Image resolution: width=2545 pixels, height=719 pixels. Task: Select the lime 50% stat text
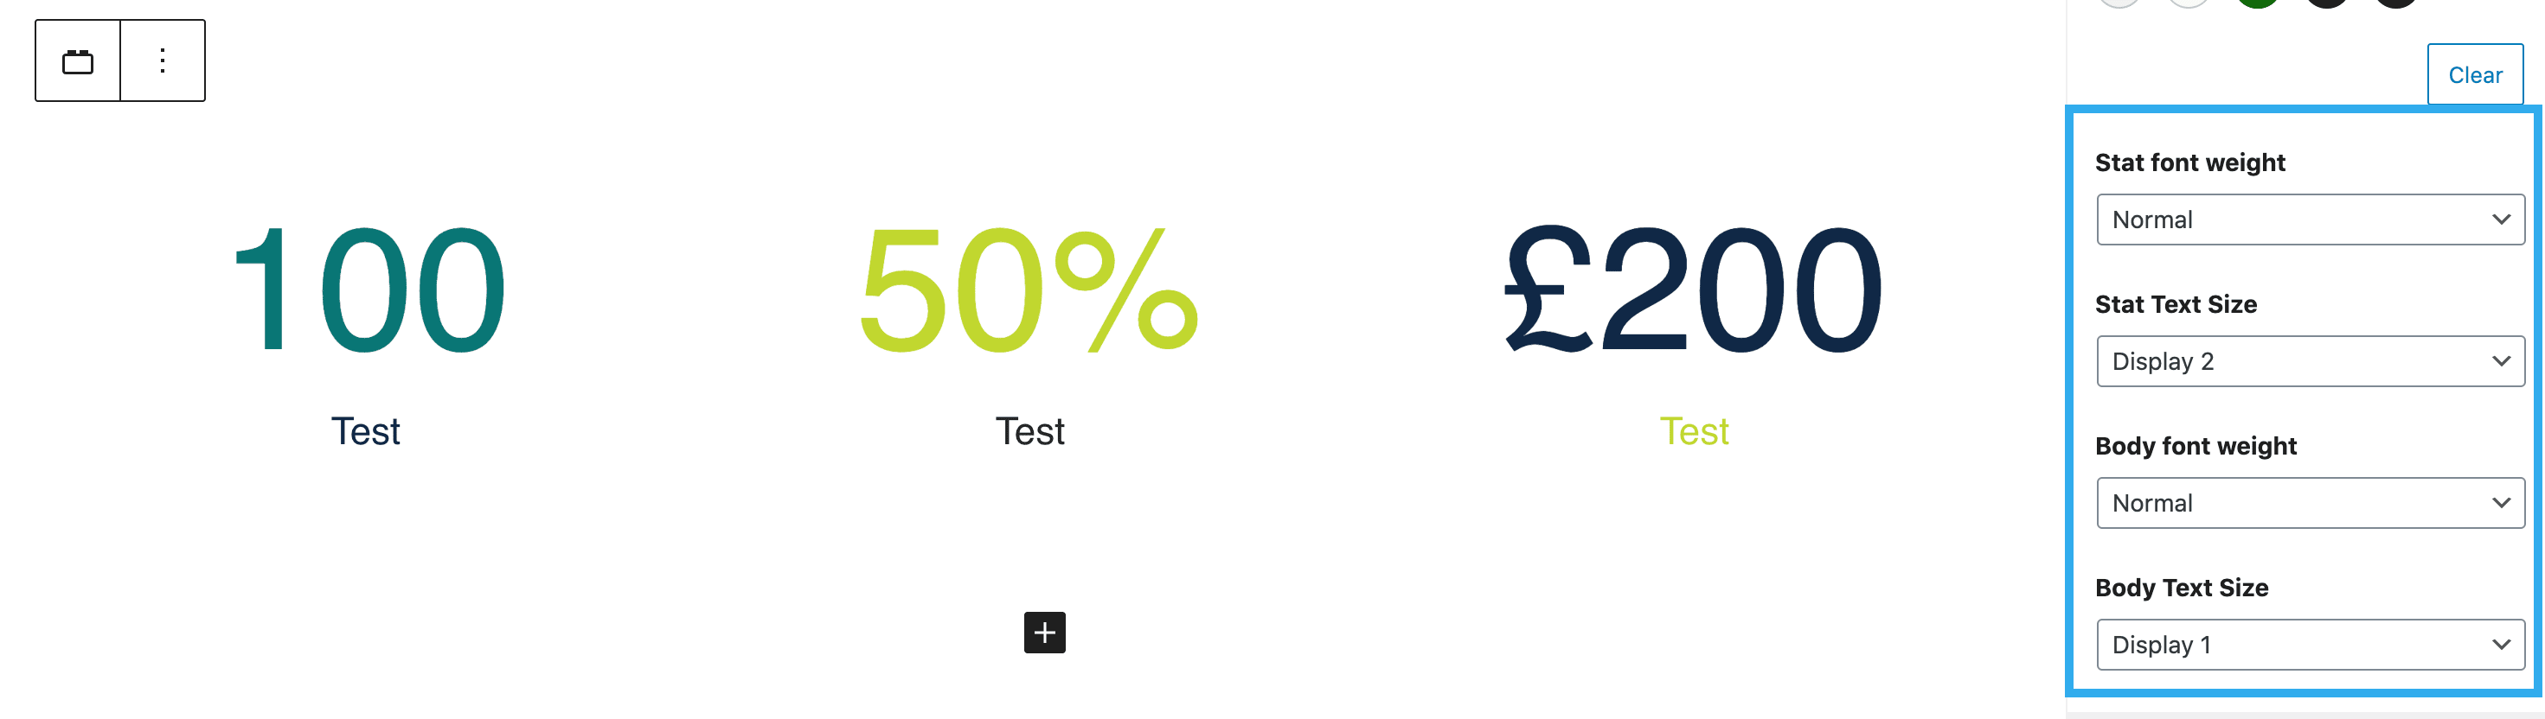click(1029, 289)
